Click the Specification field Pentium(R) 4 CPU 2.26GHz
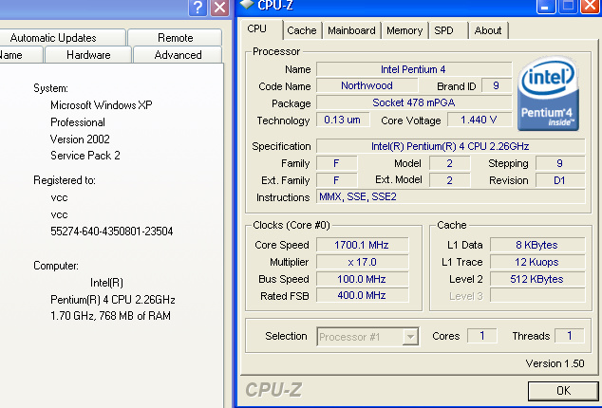Viewport: 602px width, 408px height. coord(450,146)
